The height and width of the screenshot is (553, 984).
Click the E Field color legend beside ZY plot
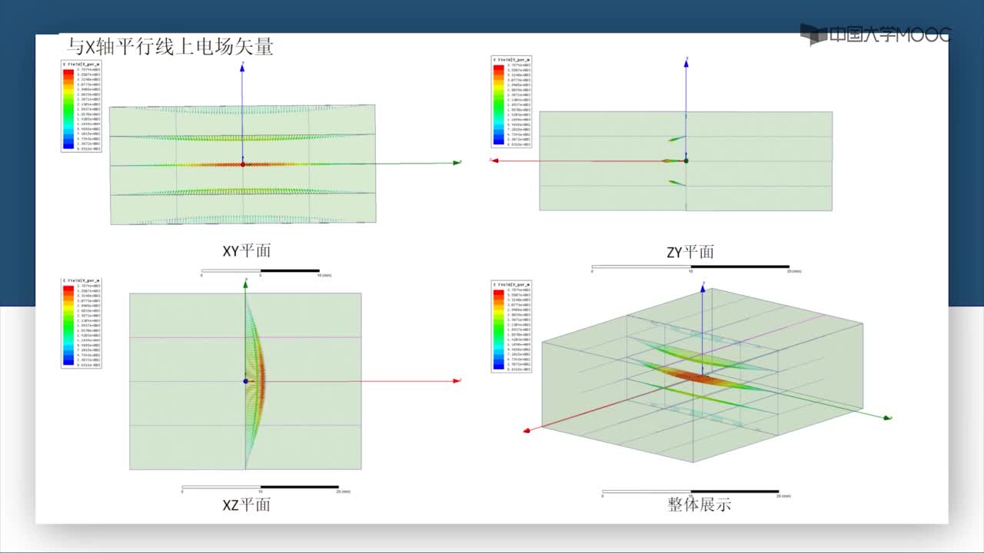(513, 101)
